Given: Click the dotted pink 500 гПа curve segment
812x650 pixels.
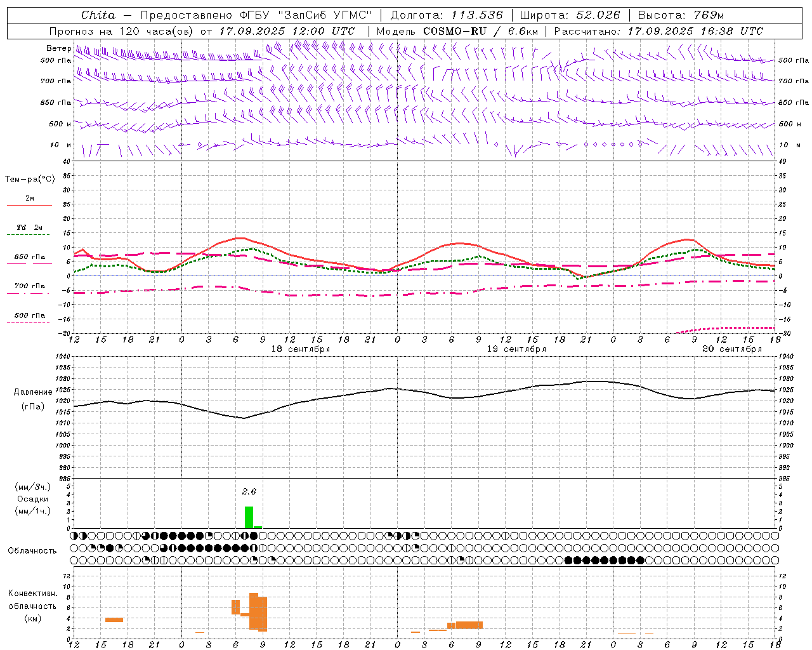Looking at the screenshot, I should pos(726,329).
